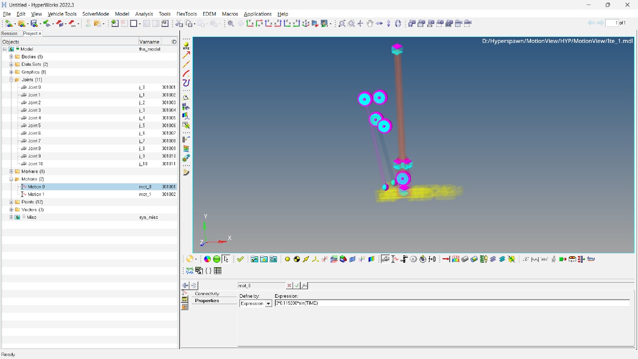Open the SolverMode menu
This screenshot has height=359, width=638.
pos(95,14)
